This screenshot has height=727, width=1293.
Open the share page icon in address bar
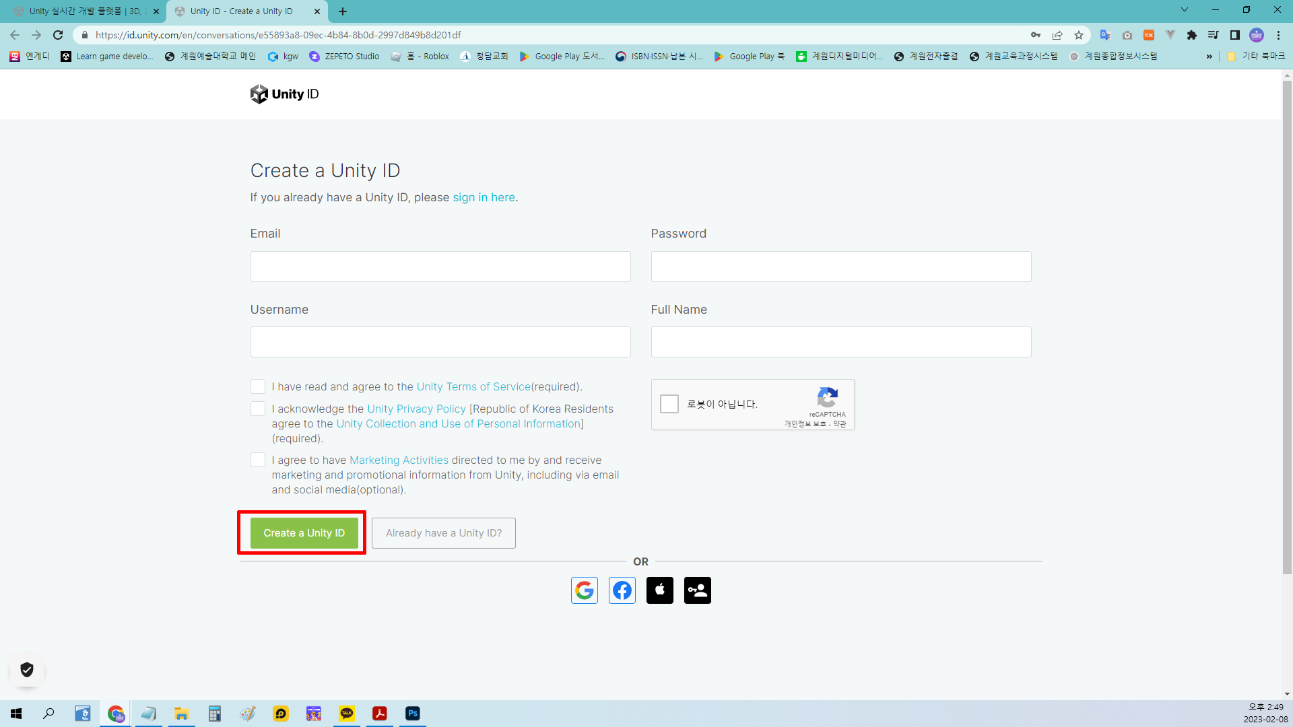coord(1057,35)
